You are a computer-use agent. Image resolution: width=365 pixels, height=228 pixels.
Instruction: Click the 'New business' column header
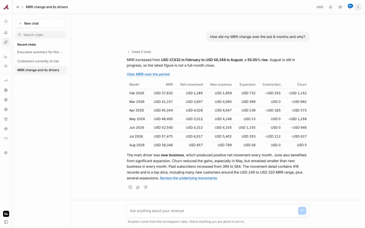point(221,85)
